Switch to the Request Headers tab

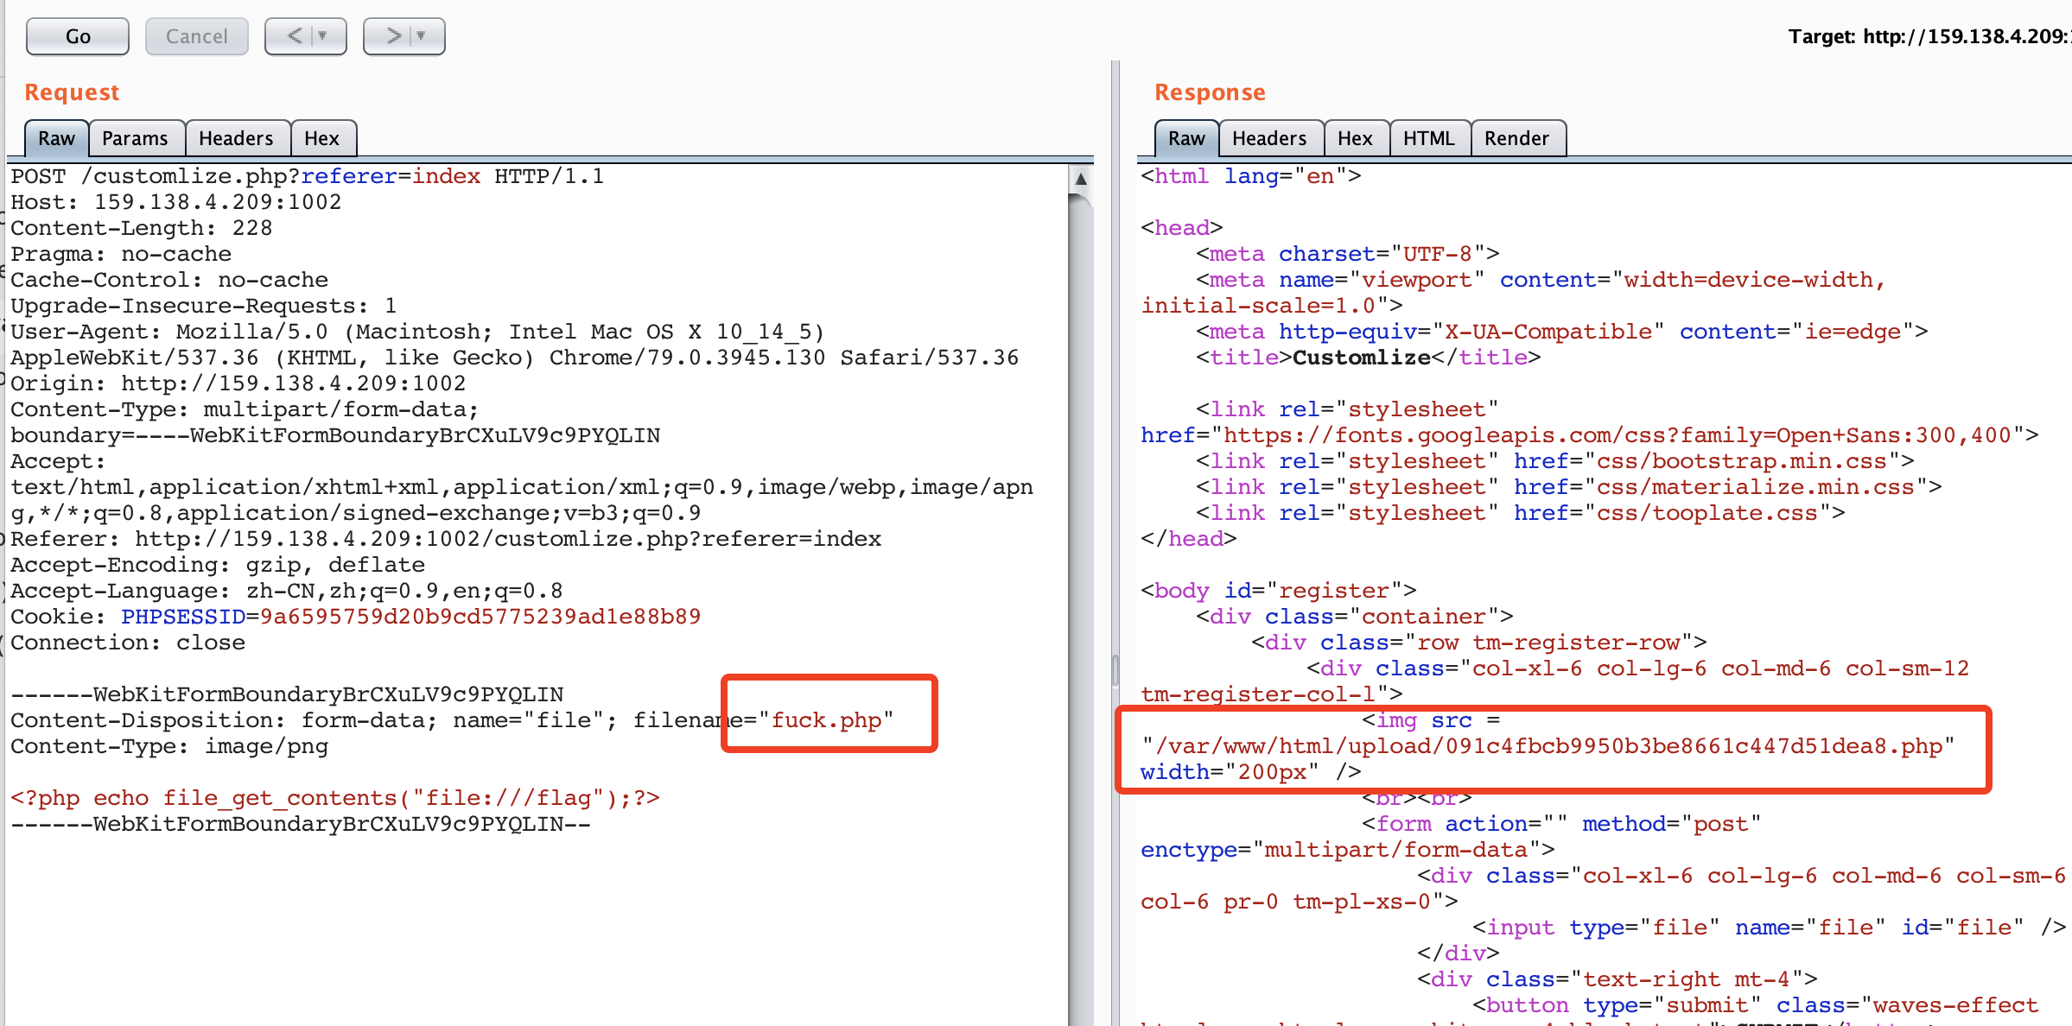coord(236,138)
